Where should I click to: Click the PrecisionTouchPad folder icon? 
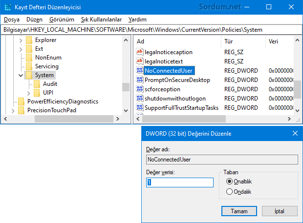coord(21,110)
